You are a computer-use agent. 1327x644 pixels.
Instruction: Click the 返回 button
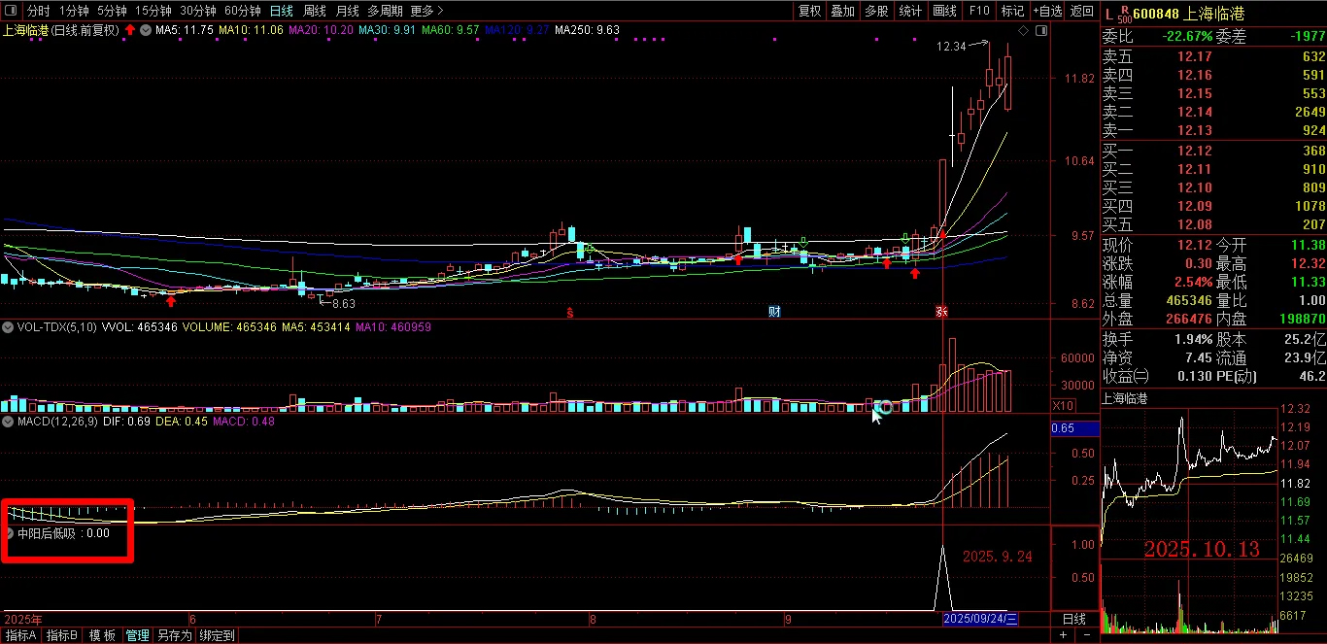[x=1081, y=11]
